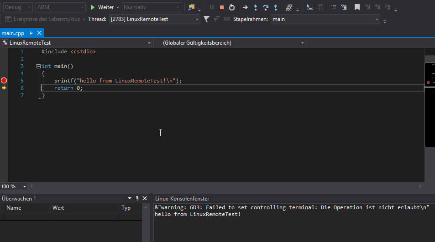Pin the main.cpp tab
This screenshot has height=242, width=435.
pos(31,33)
